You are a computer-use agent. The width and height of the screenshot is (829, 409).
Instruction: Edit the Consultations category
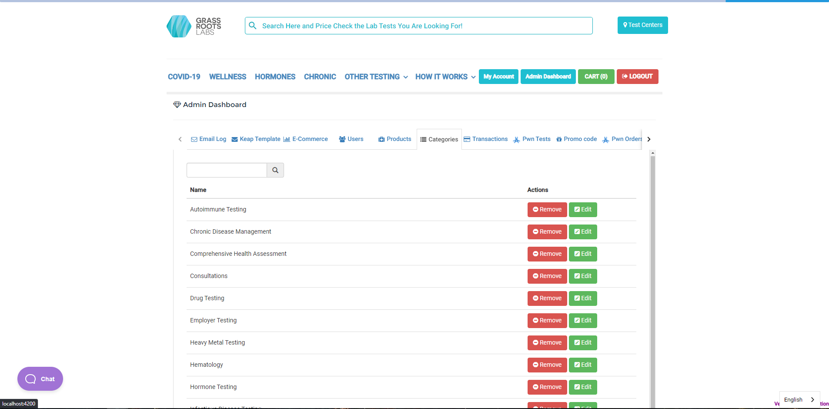(x=583, y=276)
